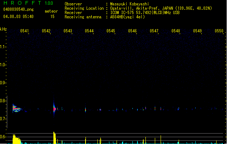Click the Observer label

click(73, 4)
